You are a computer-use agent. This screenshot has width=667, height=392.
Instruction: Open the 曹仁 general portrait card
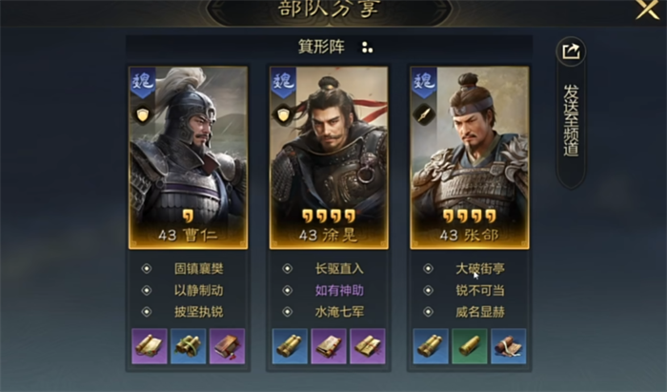tap(188, 157)
